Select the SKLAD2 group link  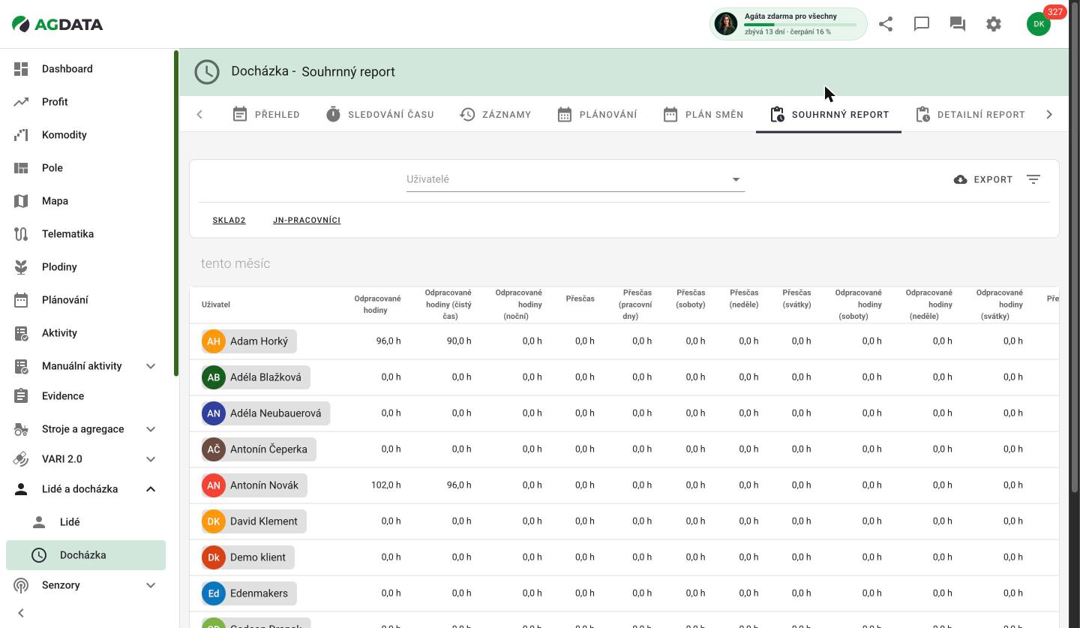[x=229, y=221]
